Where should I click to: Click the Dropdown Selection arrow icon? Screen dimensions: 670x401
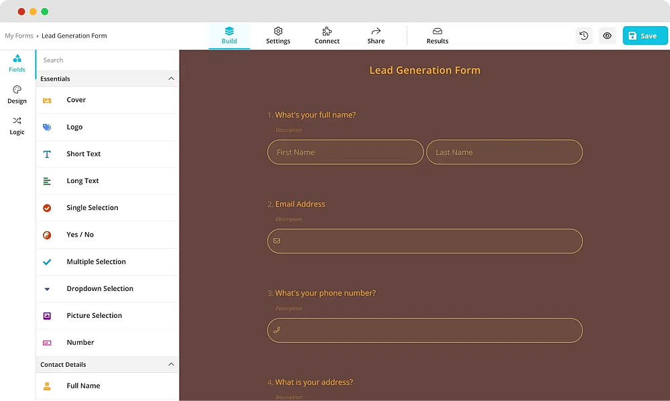point(47,289)
